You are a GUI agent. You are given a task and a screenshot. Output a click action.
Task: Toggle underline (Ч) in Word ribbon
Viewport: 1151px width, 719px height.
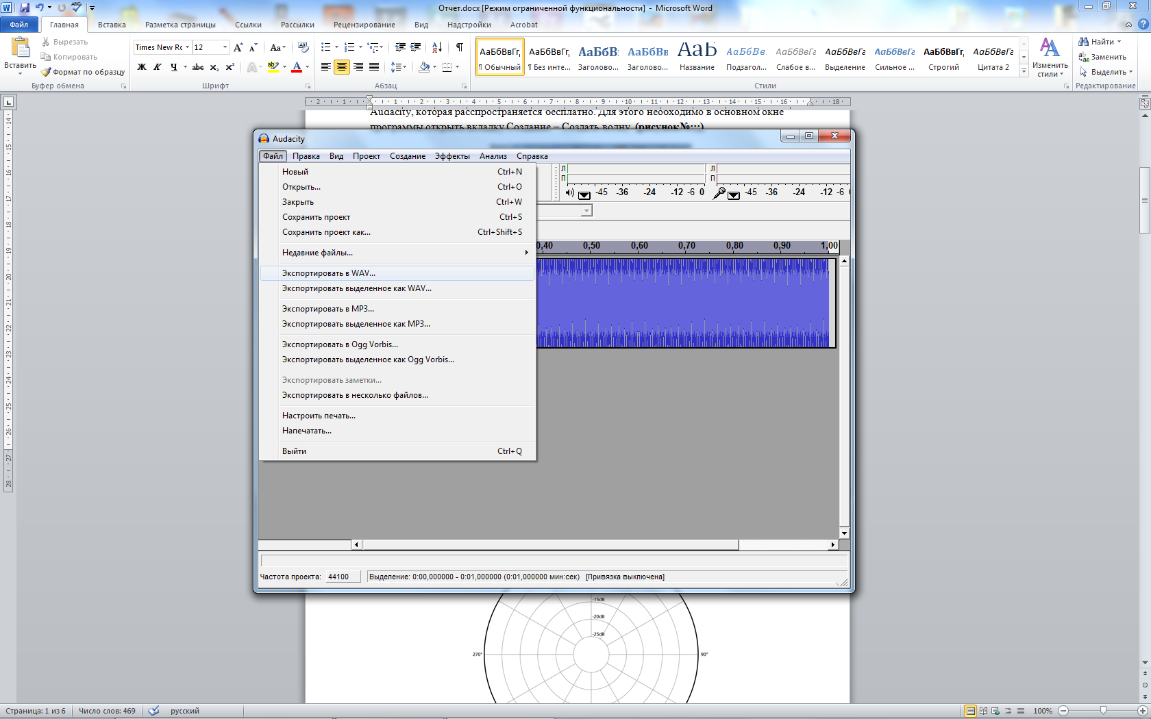[174, 67]
